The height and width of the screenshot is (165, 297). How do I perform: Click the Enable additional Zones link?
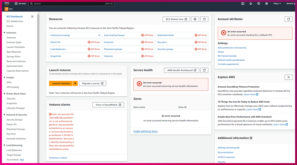[146, 131]
